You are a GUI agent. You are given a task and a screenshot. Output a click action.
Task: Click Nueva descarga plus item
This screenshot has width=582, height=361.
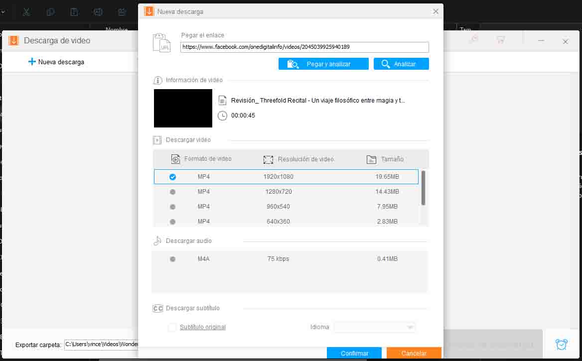[56, 62]
